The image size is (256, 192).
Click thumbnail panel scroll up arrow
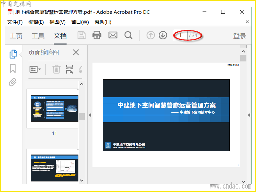pyautogui.click(x=82, y=84)
